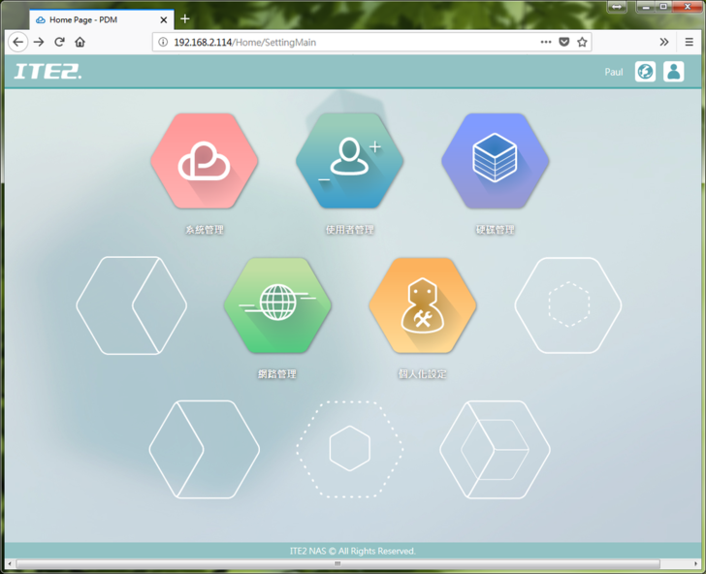Open the Firefox hamburger menu
The width and height of the screenshot is (706, 574).
coord(689,42)
